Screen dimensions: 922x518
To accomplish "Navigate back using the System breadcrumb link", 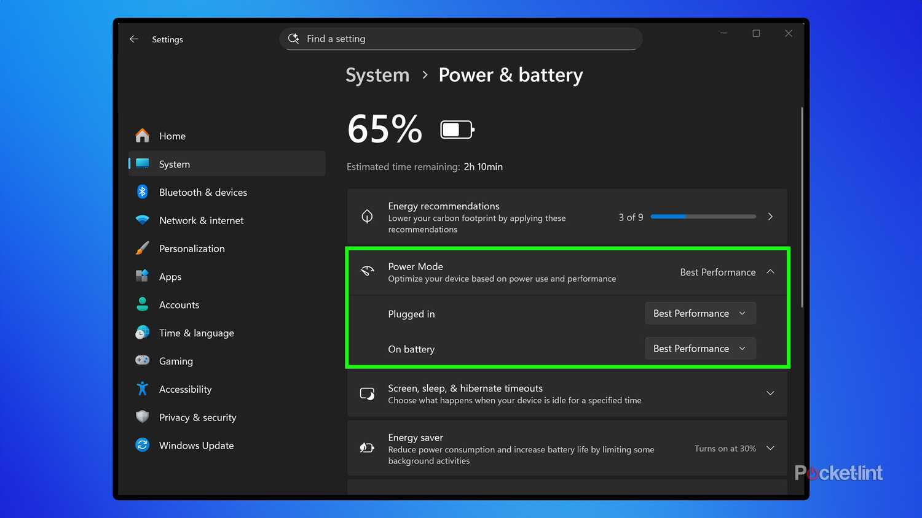I will point(377,75).
